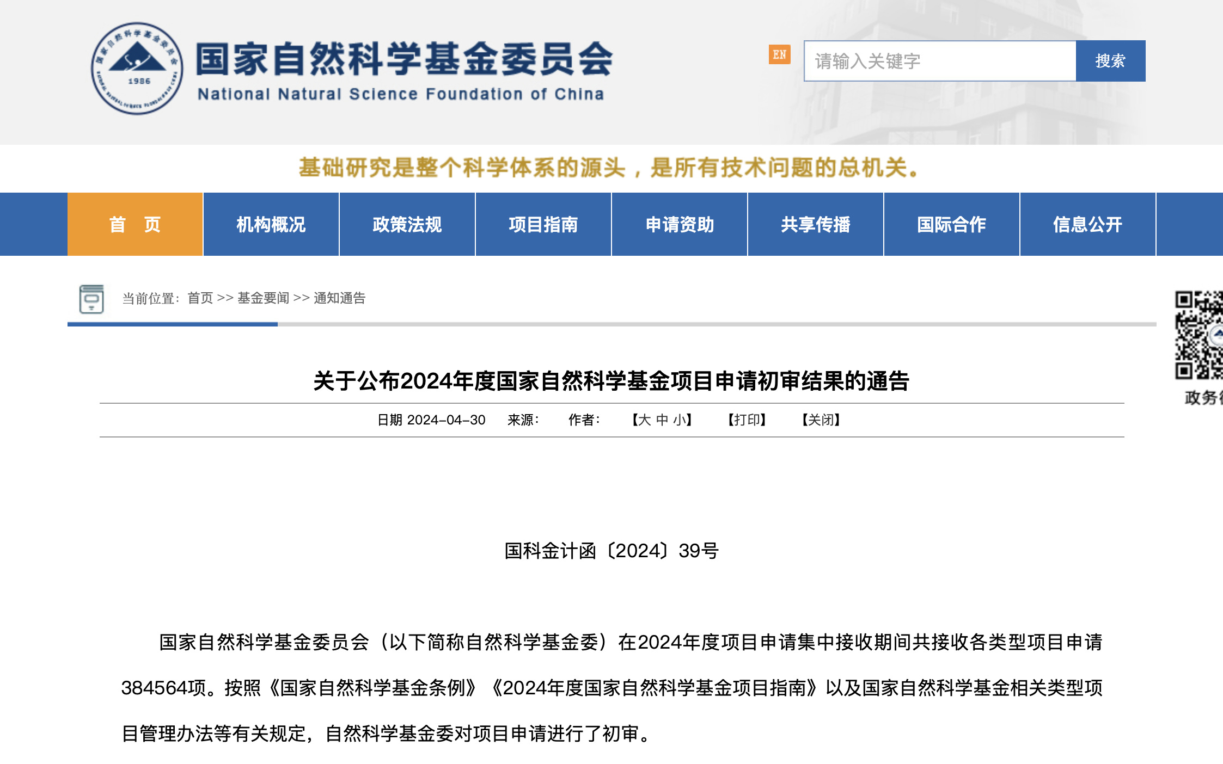Open the EN English version icon
The image size is (1223, 764).
point(780,54)
